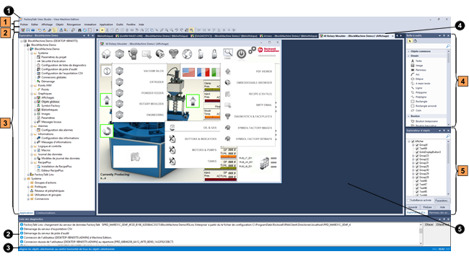Collapse the Dessin section in the toolbox

(408, 56)
